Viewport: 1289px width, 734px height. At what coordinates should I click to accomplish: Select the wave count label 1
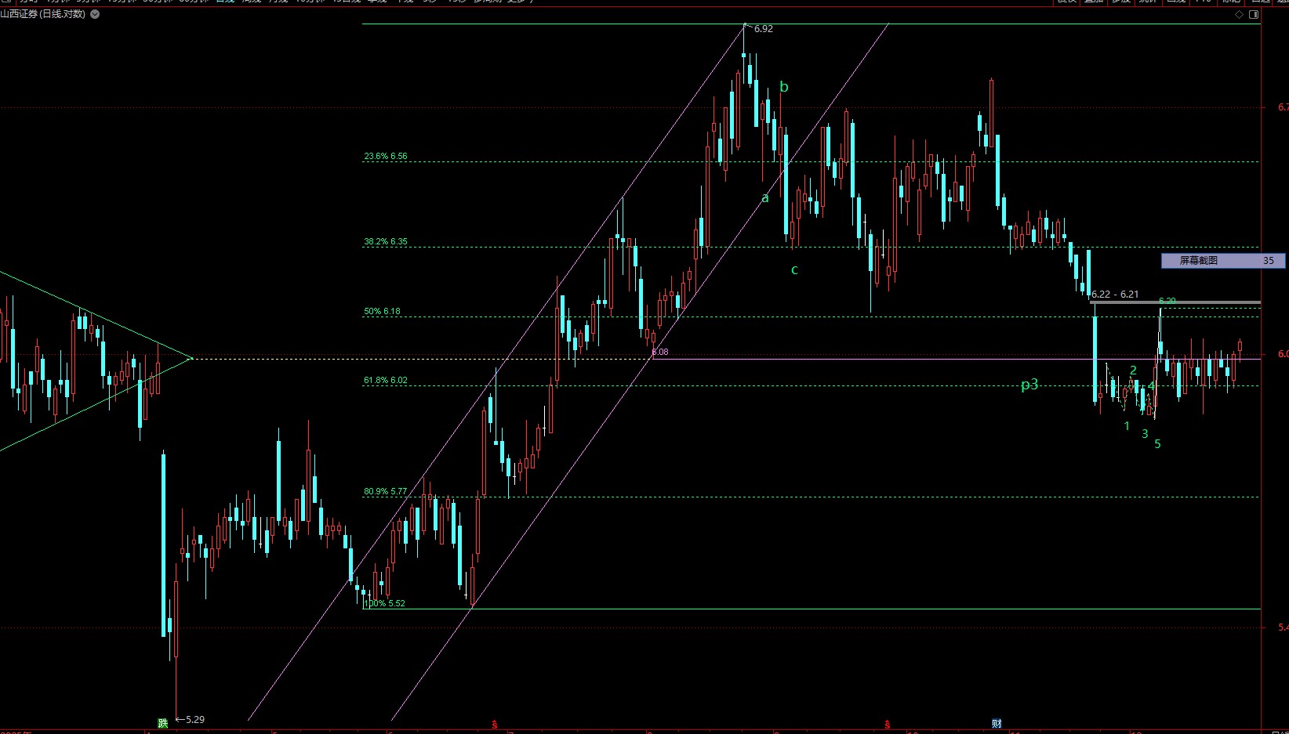(1127, 426)
